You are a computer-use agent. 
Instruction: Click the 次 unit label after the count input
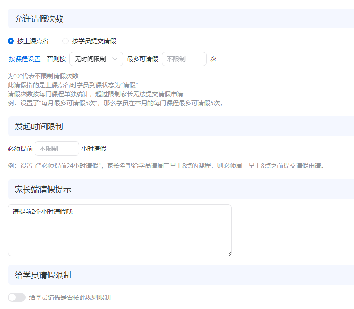[213, 59]
